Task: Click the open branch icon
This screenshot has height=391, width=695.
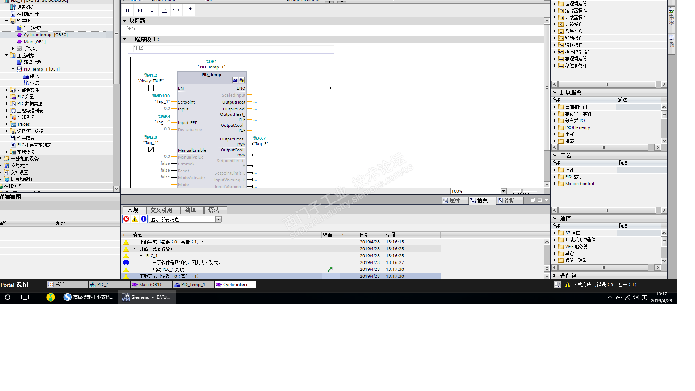Action: [x=176, y=10]
